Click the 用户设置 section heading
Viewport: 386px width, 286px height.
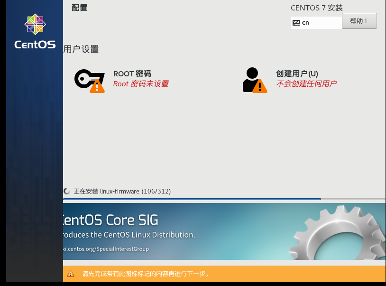81,49
